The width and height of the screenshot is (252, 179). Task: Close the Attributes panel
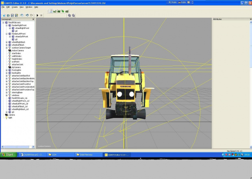(x=250, y=19)
